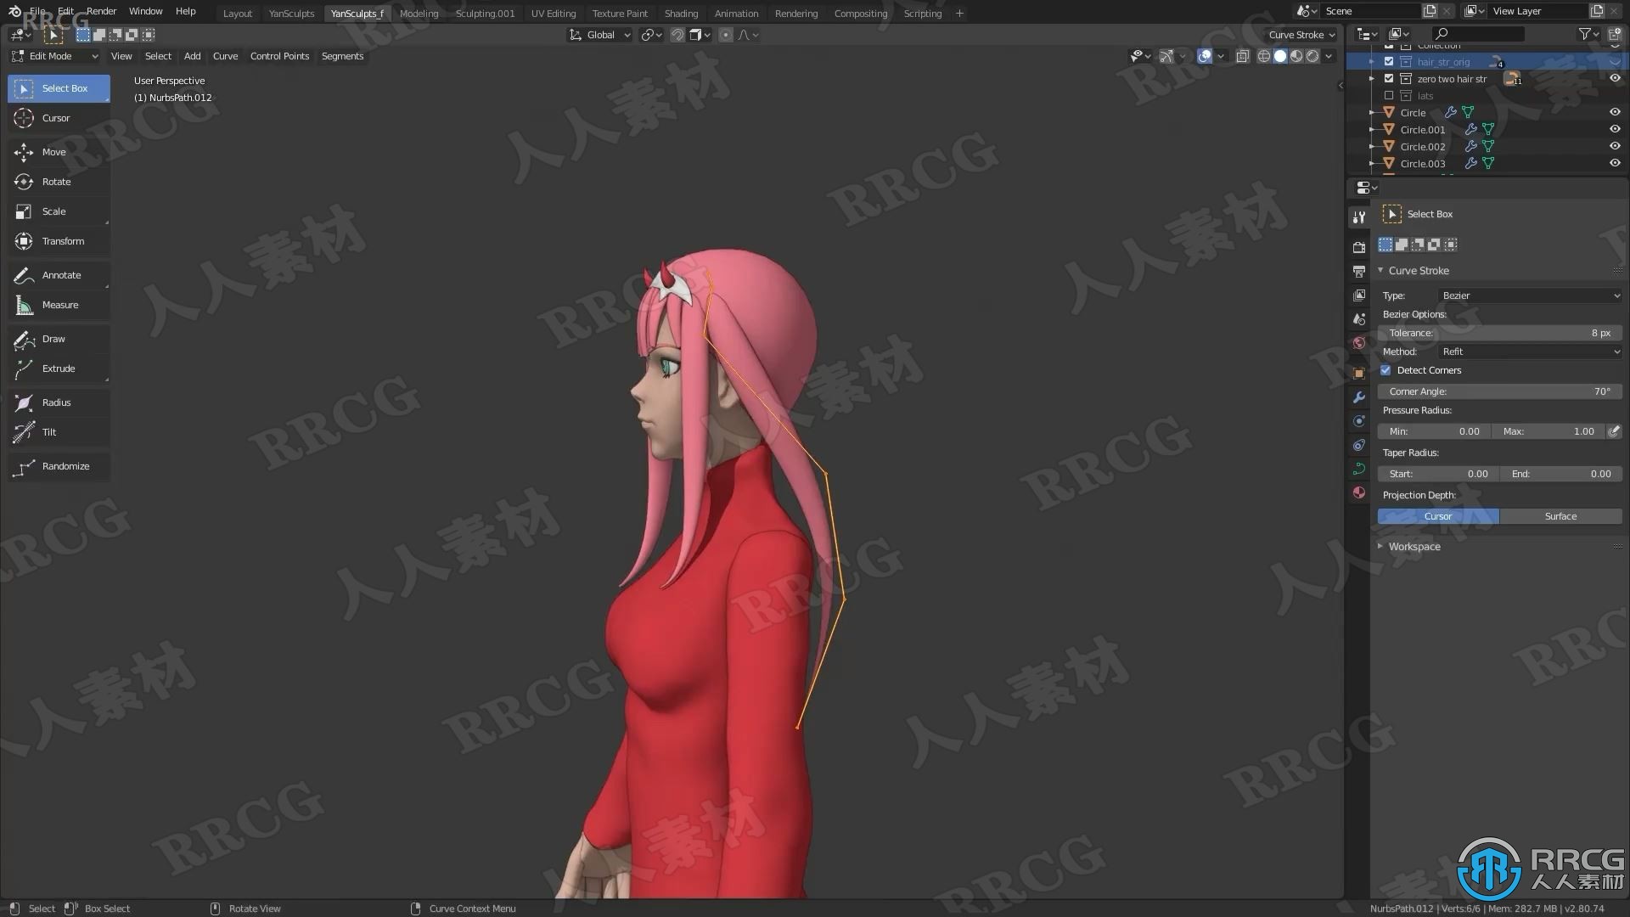Open the outliner filter dropdown
1630x917 pixels.
point(1588,34)
